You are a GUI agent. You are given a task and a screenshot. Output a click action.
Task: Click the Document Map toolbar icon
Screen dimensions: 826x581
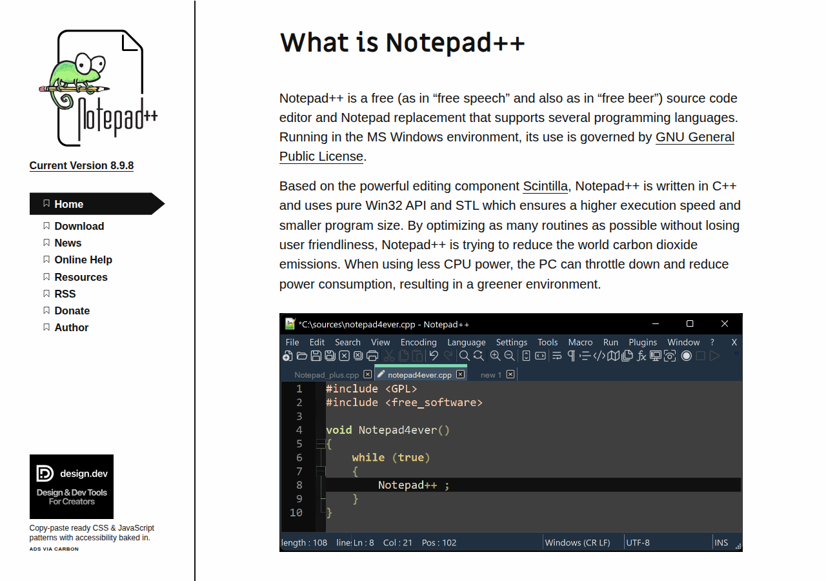point(613,356)
